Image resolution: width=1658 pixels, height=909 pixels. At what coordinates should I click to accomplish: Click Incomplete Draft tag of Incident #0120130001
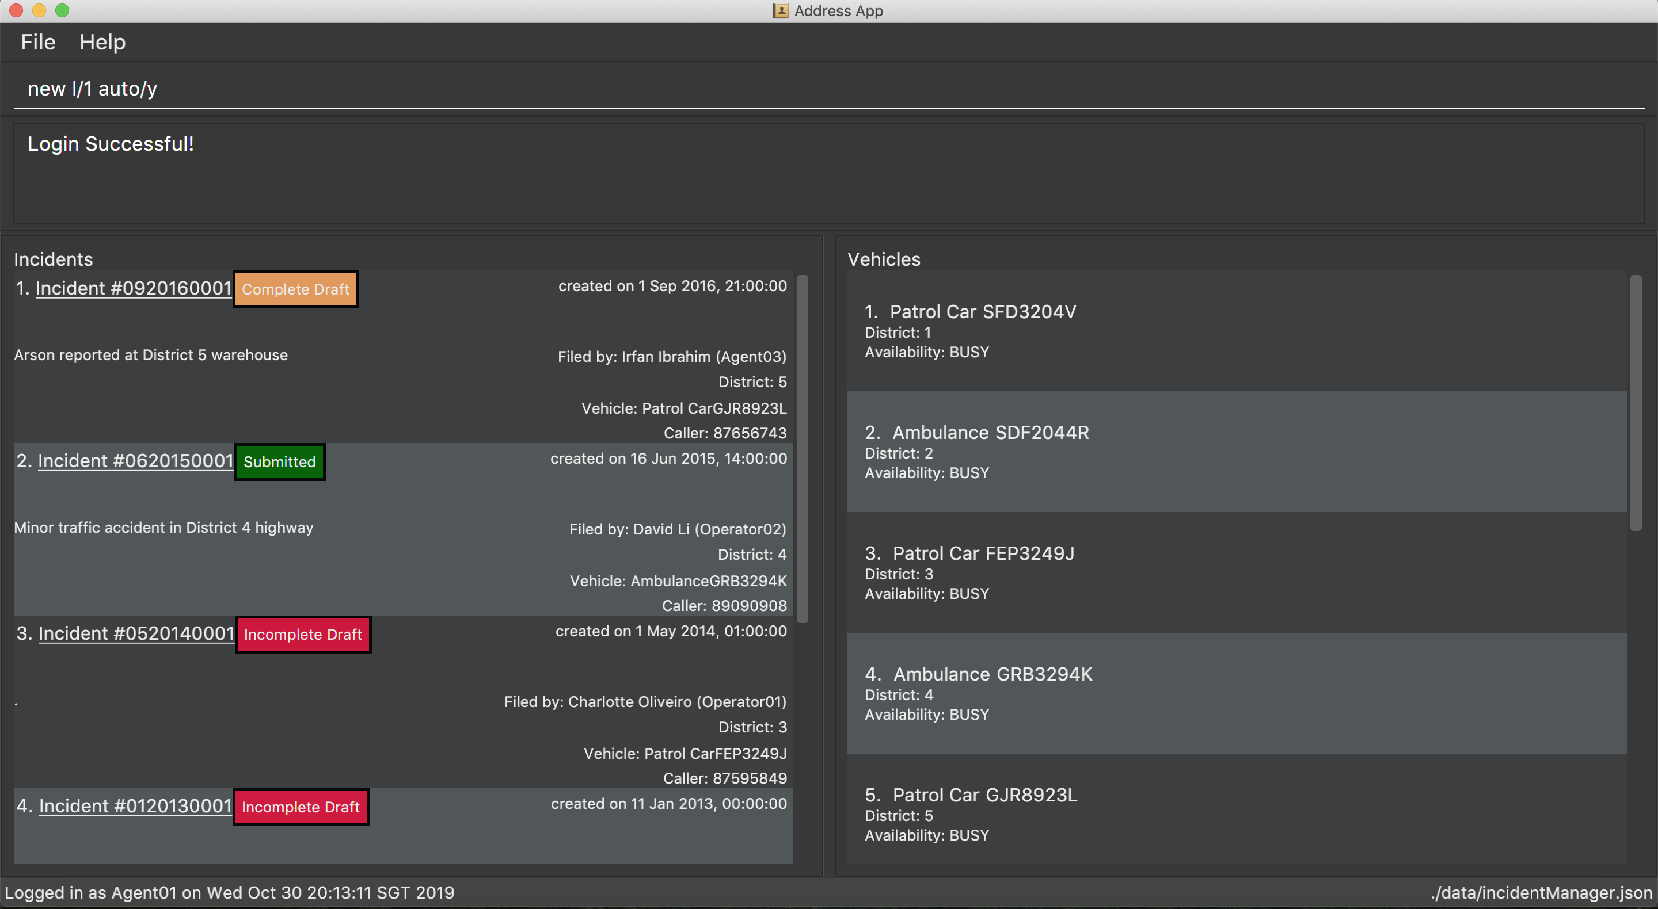[x=301, y=807]
